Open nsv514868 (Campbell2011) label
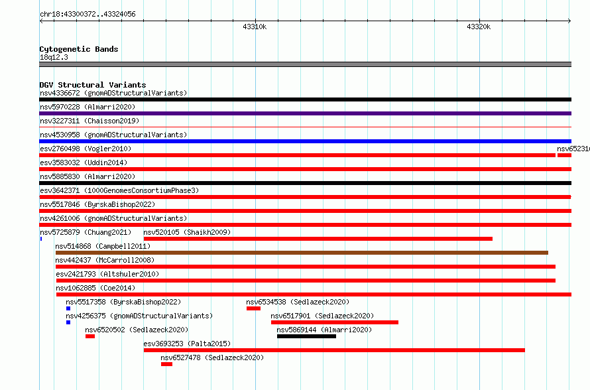Image resolution: width=590 pixels, height=390 pixels. point(103,246)
